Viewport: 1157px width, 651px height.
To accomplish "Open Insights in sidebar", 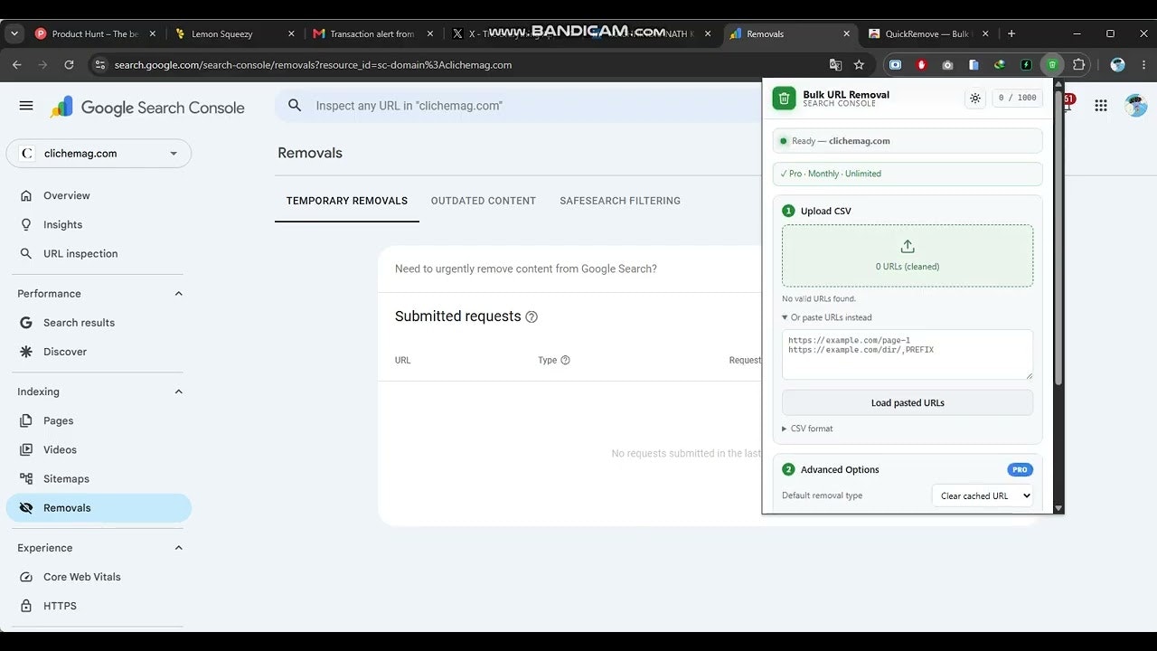I will [x=99, y=224].
